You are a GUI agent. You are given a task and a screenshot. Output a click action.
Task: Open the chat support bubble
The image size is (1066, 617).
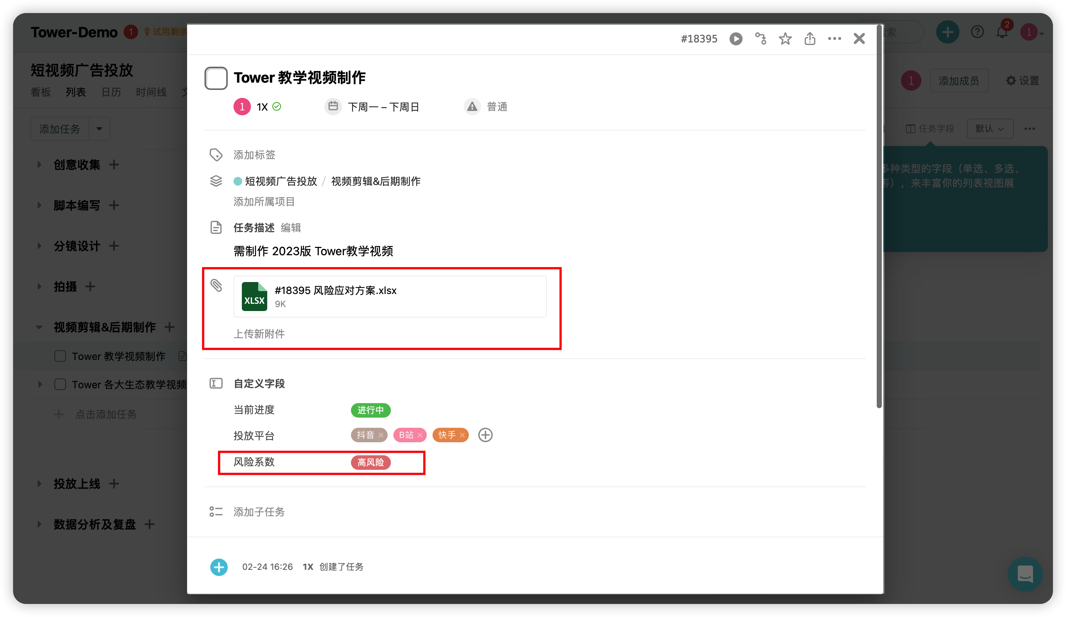[1025, 574]
